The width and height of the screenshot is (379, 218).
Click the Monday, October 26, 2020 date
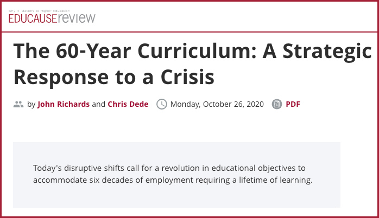point(217,104)
